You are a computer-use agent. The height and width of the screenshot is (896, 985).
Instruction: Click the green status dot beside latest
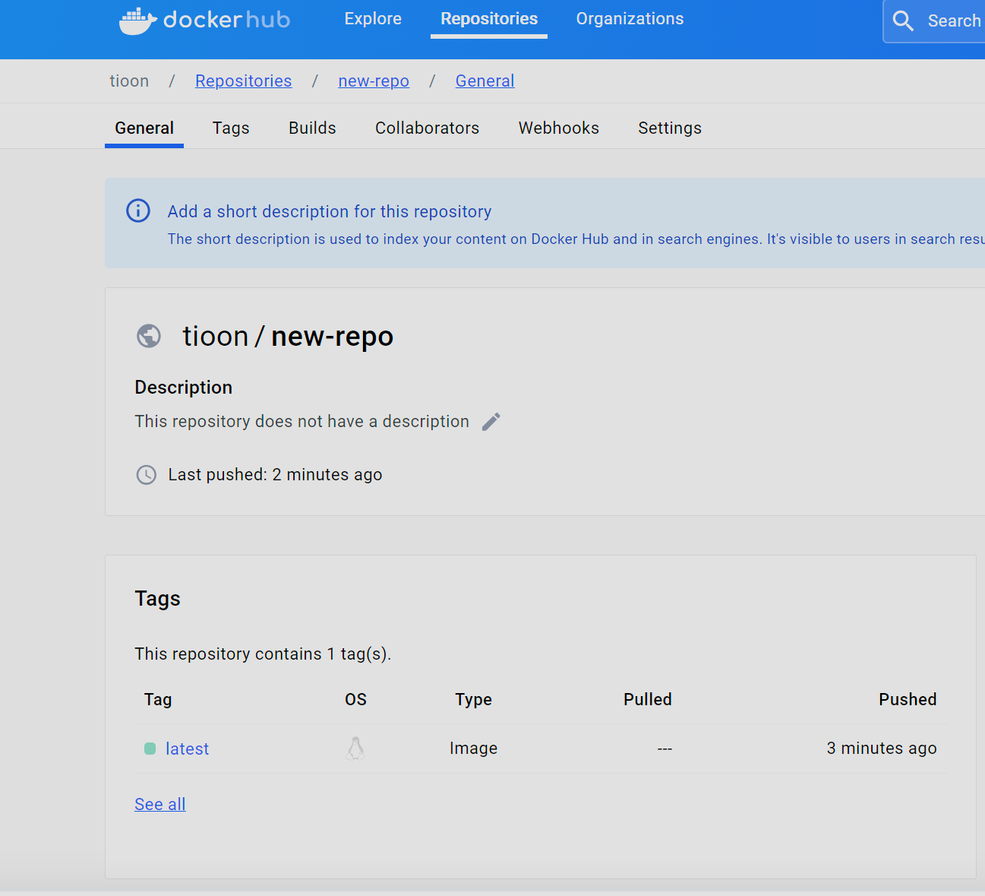[x=150, y=749]
